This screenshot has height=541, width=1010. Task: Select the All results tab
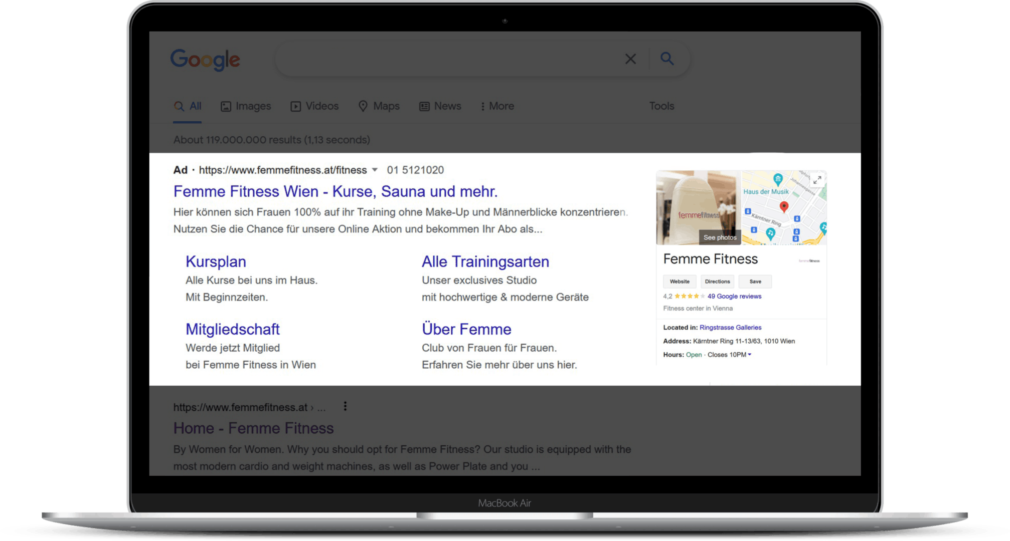189,106
